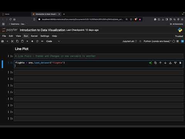Open tab search chevron at top right
Image resolution: width=185 pixels, height=139 pixels.
click(183, 14)
